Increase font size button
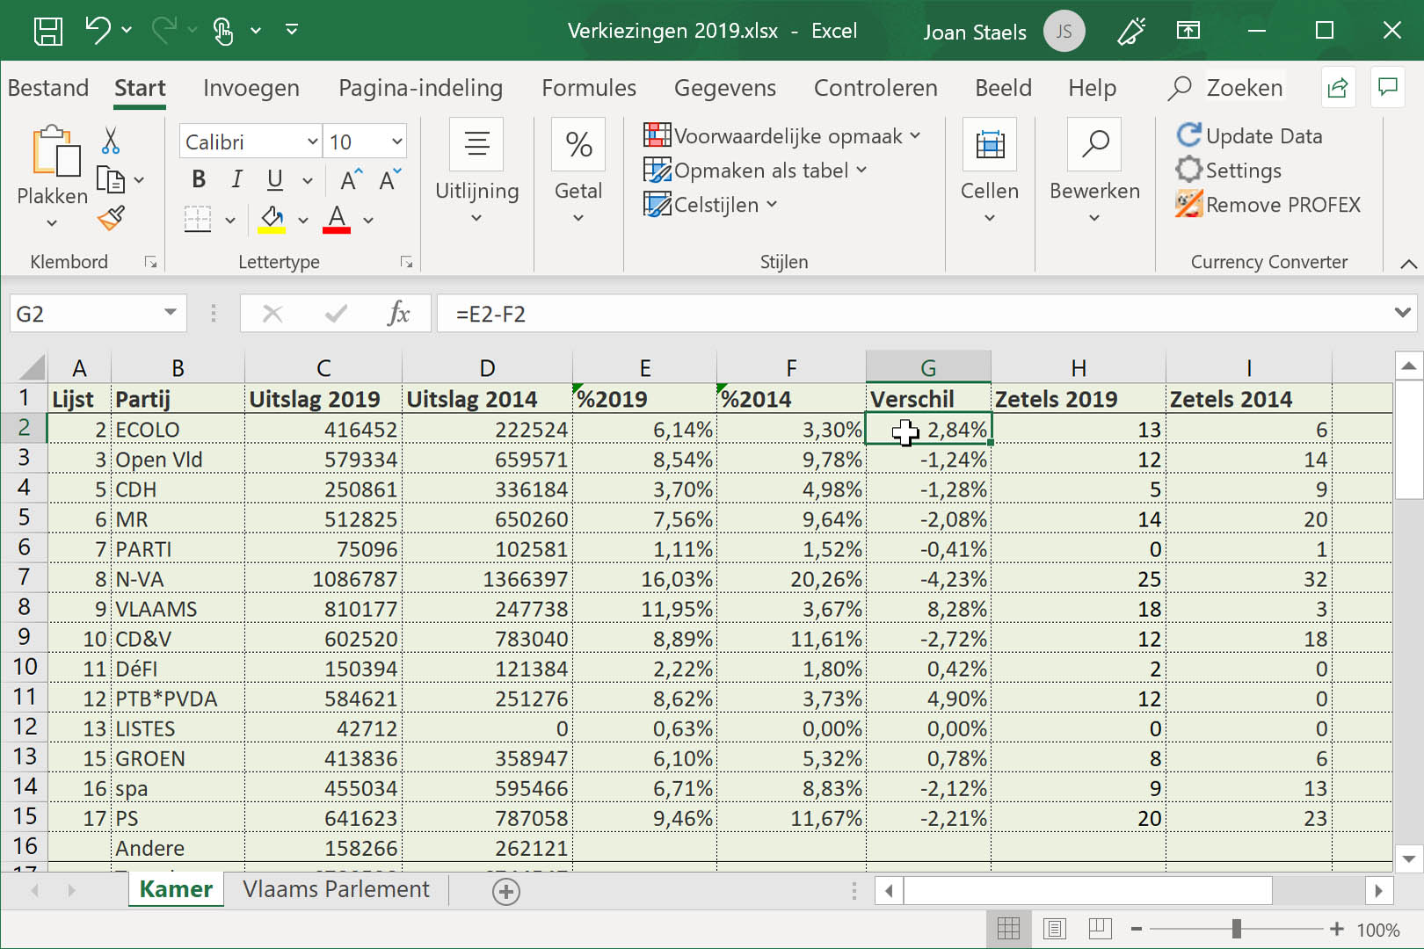This screenshot has width=1424, height=949. 352,180
